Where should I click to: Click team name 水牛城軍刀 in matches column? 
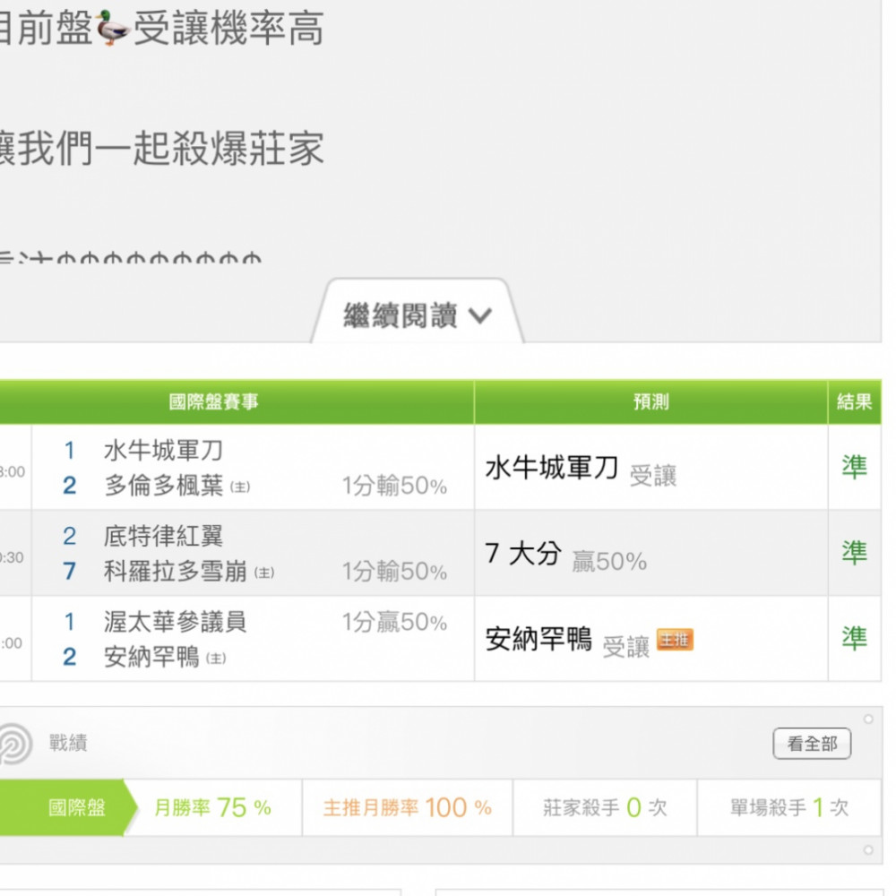click(x=163, y=451)
